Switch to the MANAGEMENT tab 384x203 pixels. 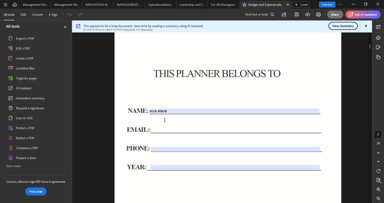[x=129, y=5]
